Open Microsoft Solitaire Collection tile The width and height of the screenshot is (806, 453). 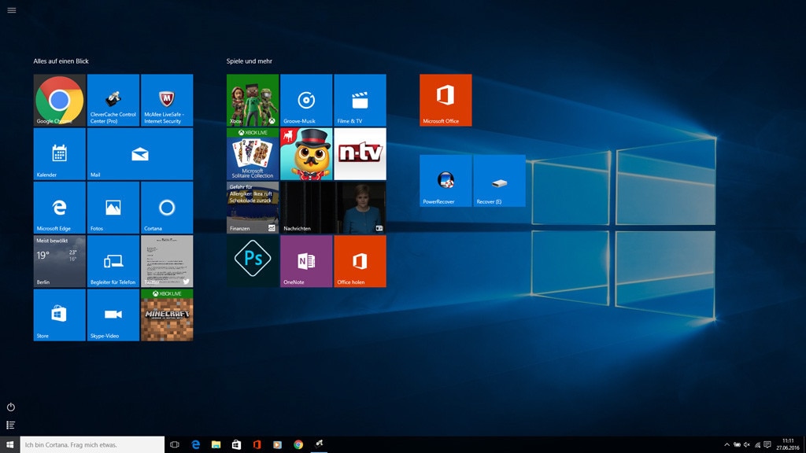point(253,154)
